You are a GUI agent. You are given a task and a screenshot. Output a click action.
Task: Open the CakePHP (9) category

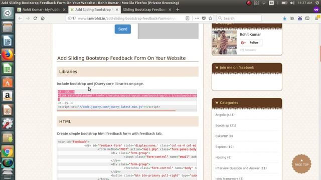(224, 136)
